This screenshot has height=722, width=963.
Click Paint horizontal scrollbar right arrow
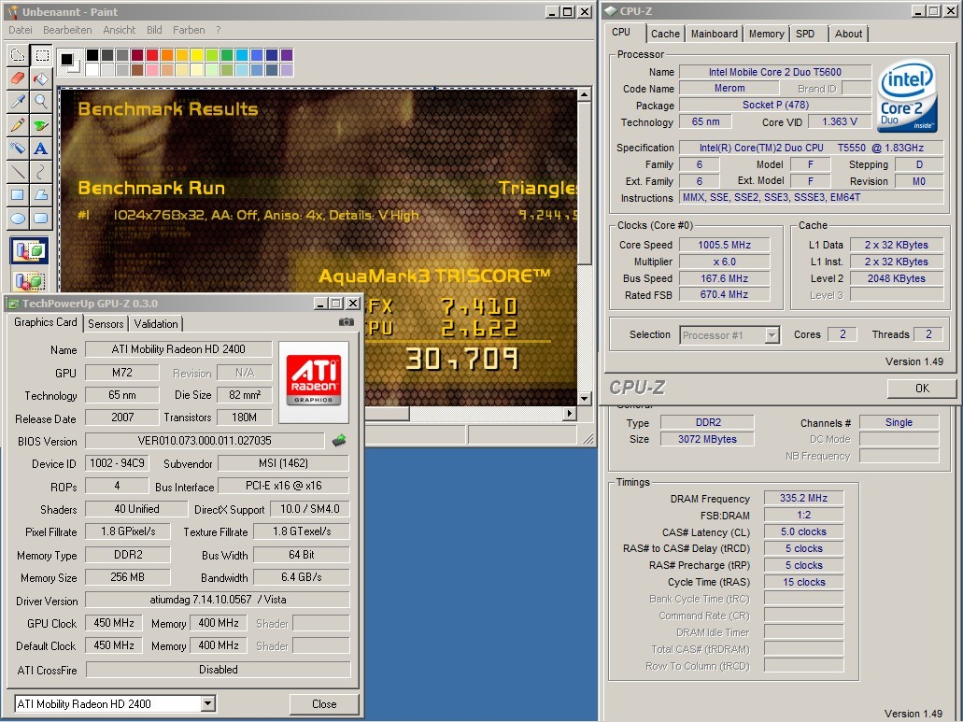coord(570,413)
